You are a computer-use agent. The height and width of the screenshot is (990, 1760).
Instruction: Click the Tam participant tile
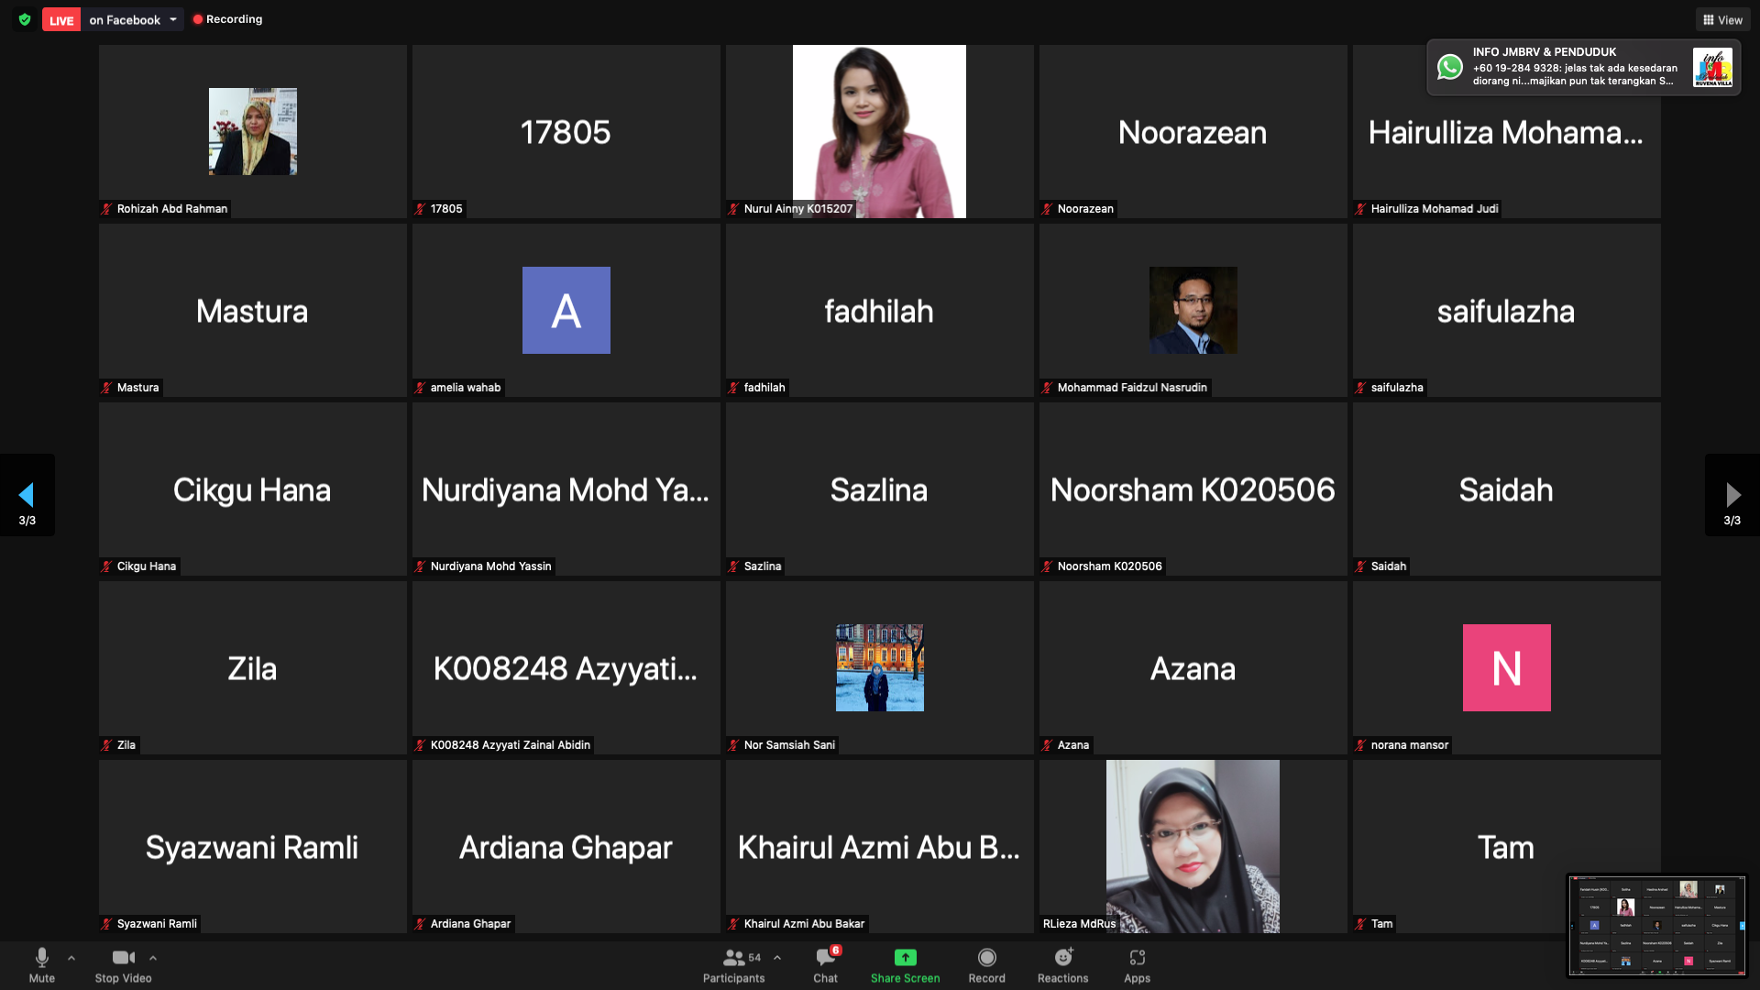point(1507,846)
